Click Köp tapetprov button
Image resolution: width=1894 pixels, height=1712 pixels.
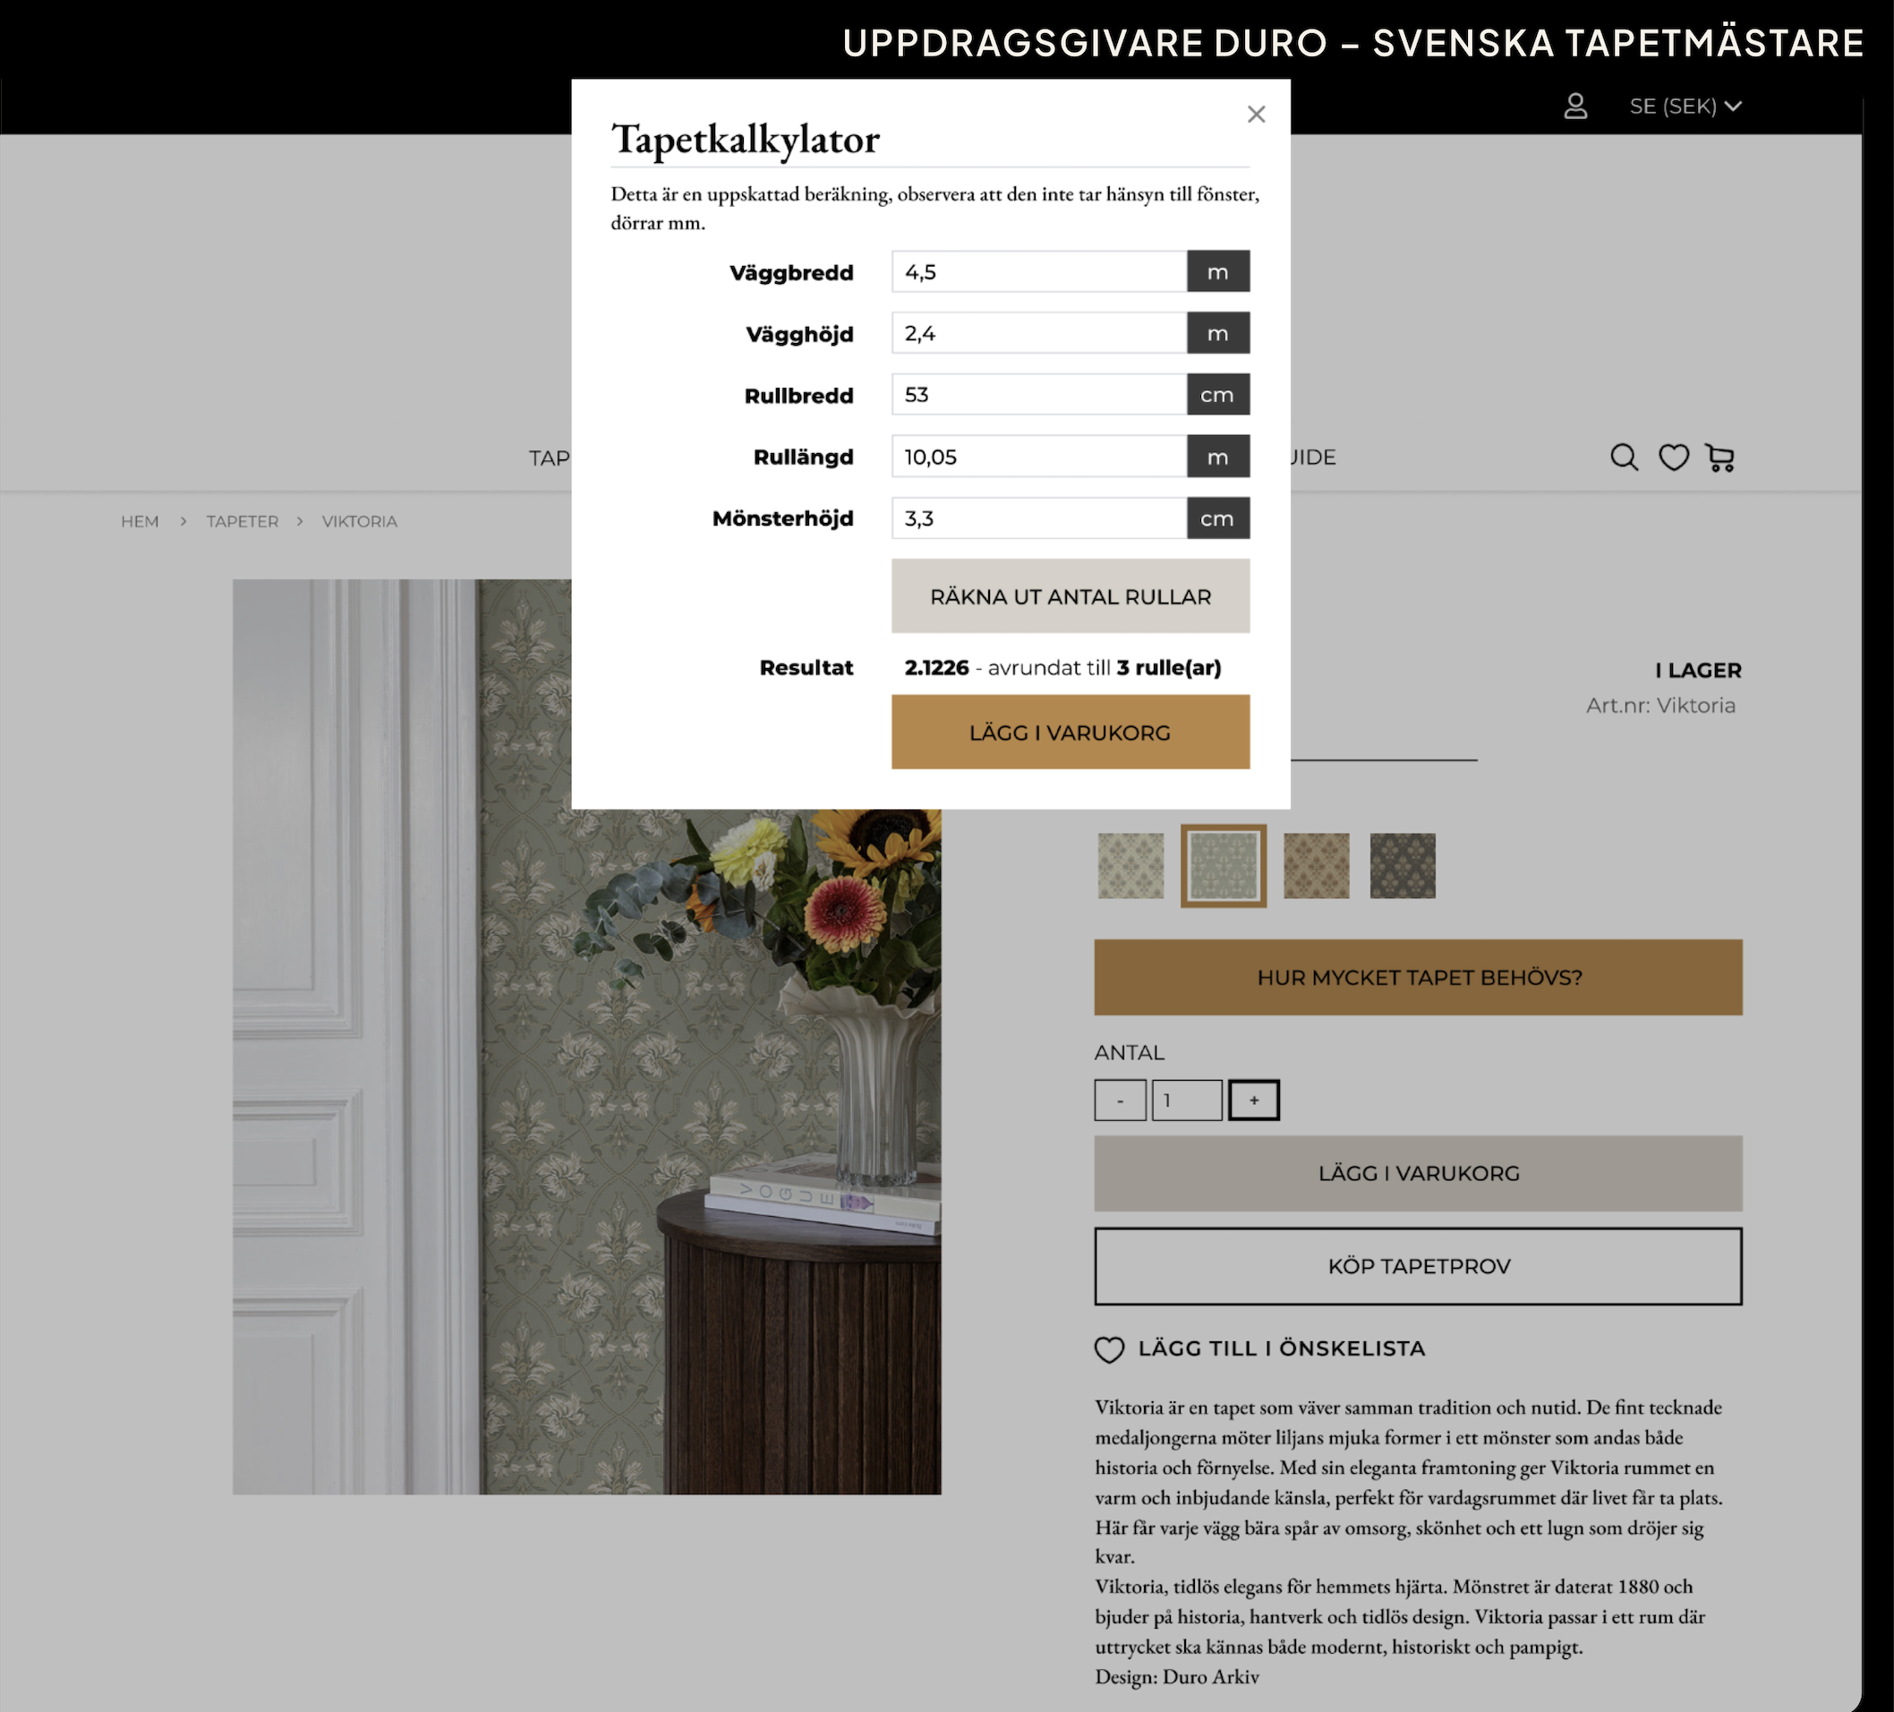[1418, 1266]
